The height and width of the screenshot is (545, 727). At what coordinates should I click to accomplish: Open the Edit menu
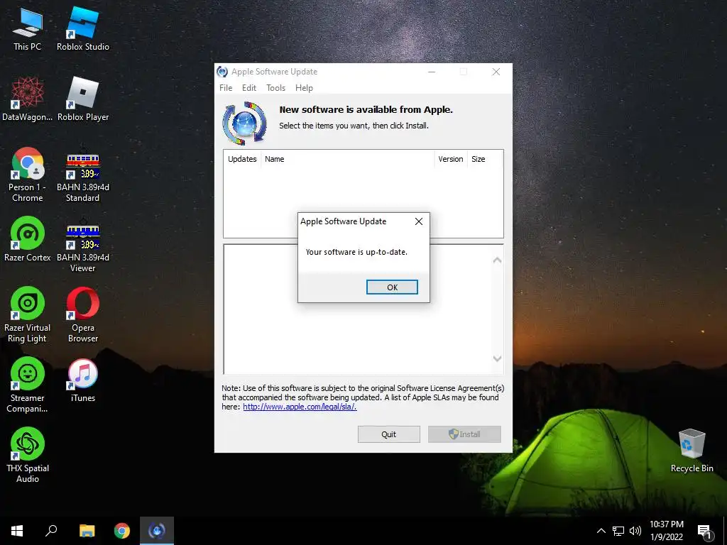click(x=249, y=87)
